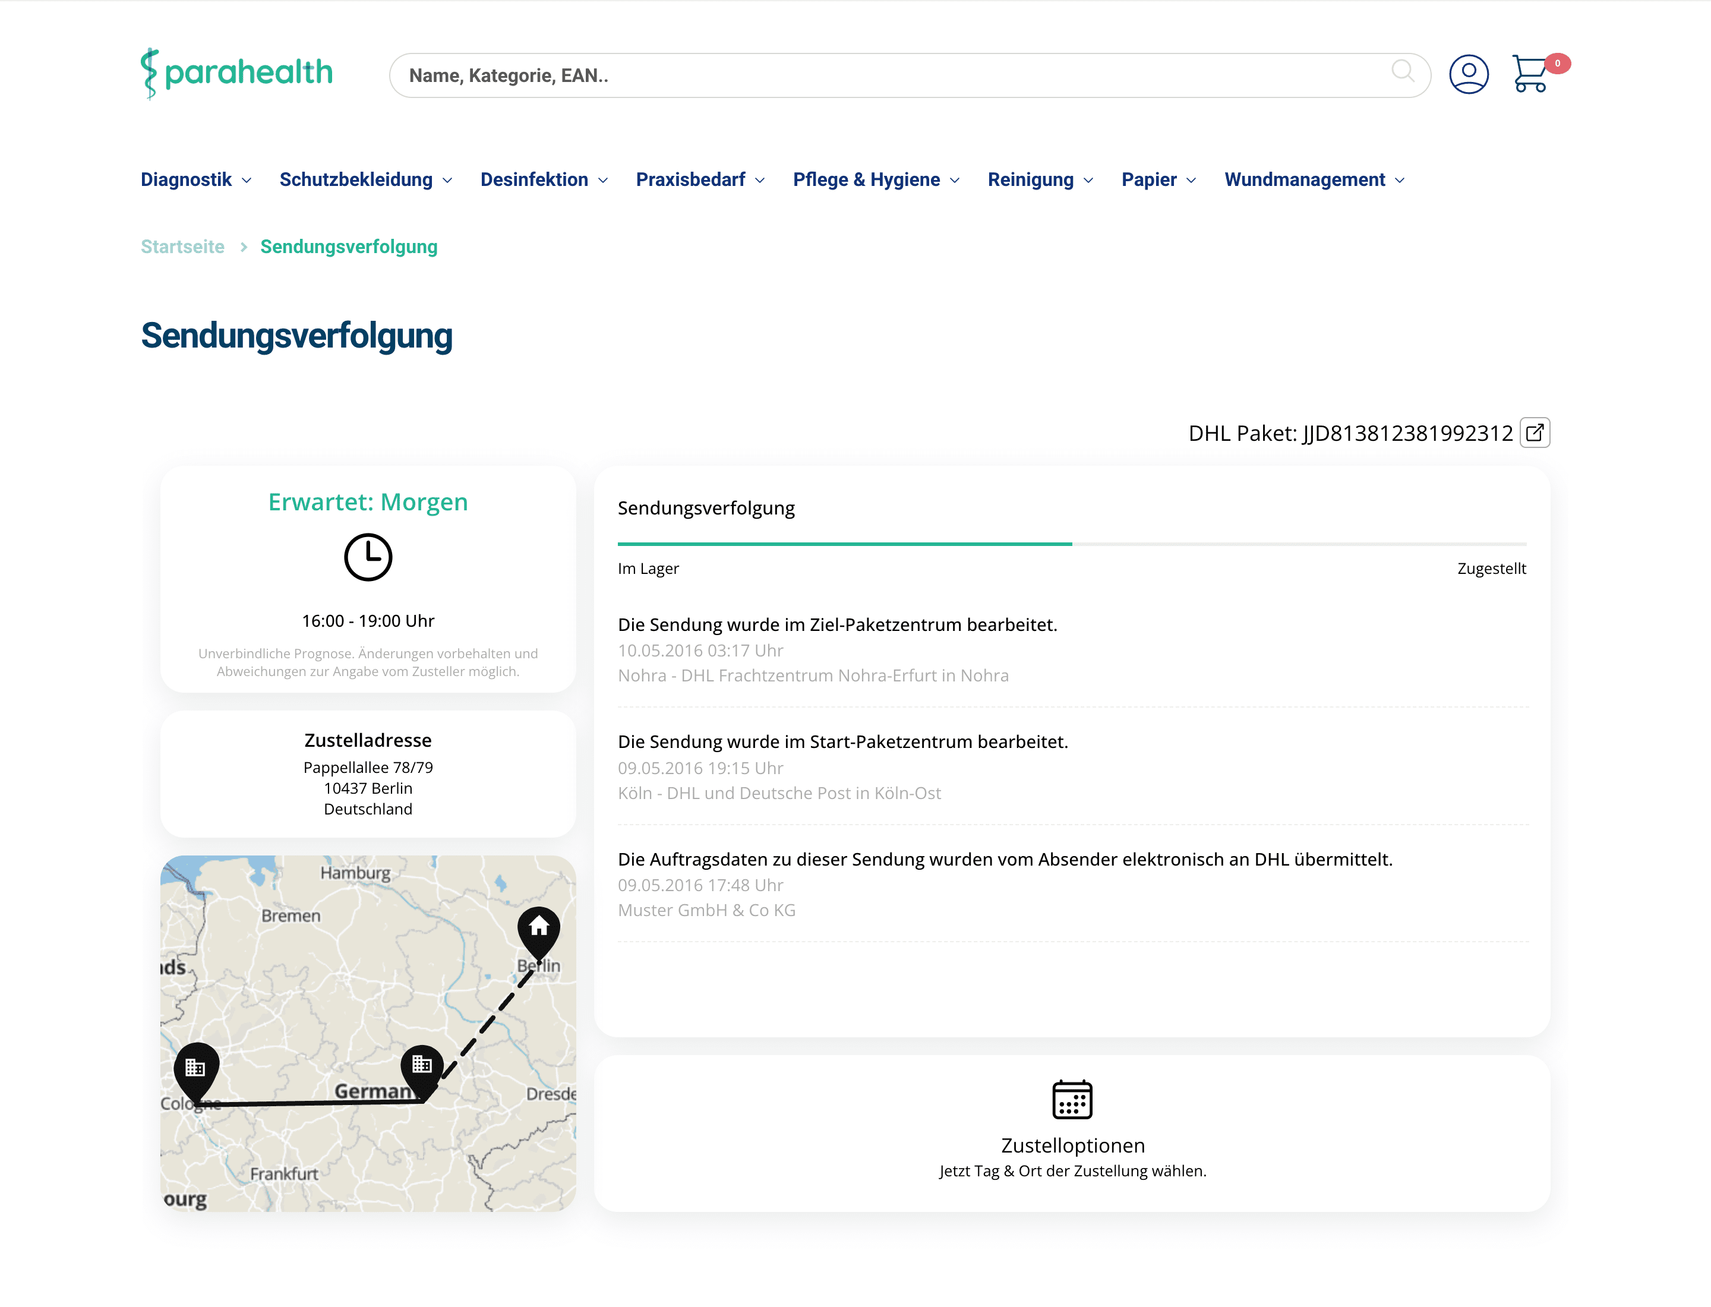
Task: Click "09.05.2016 17:48 Uhr" timestamp
Action: 700,885
